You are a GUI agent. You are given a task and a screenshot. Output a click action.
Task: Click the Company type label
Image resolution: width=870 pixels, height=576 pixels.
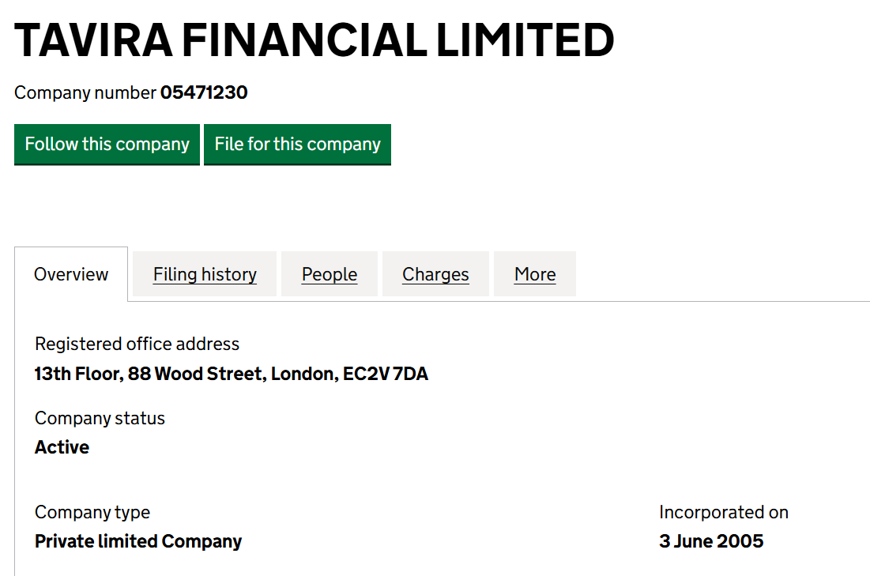tap(92, 512)
